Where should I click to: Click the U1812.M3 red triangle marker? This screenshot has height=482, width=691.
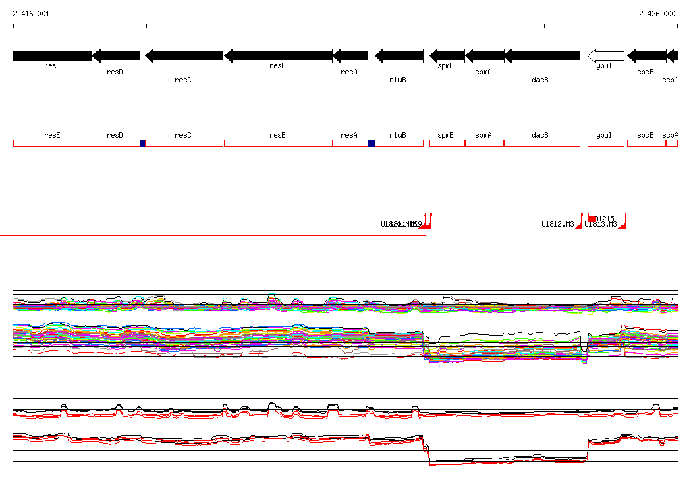pos(578,226)
